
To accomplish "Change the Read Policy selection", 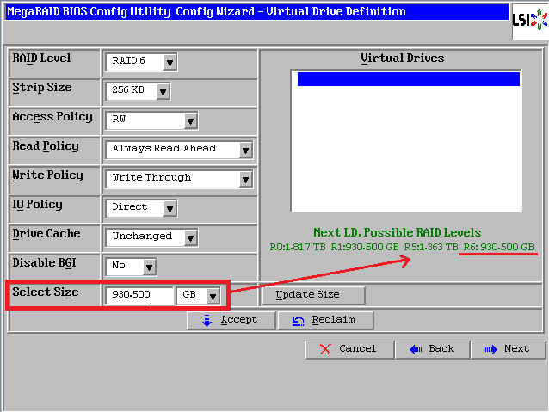I will coord(245,150).
